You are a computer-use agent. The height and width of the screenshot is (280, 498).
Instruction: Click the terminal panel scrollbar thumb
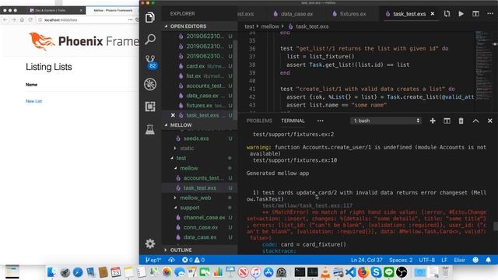[x=496, y=226]
